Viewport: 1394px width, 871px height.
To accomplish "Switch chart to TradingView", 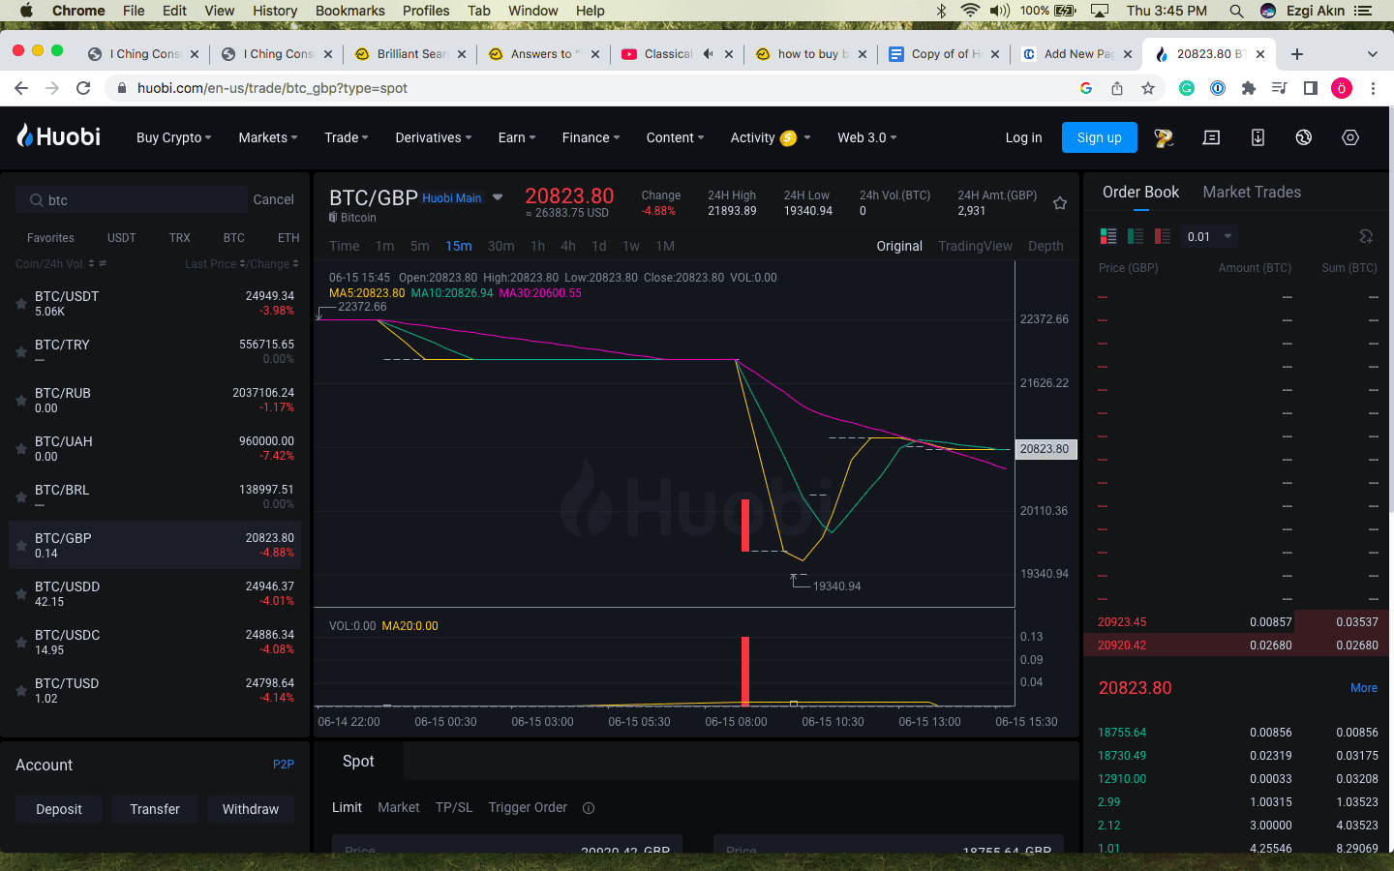I will (x=975, y=246).
